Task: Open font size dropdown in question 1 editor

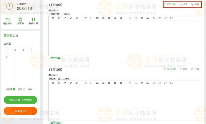Action: tap(85, 18)
